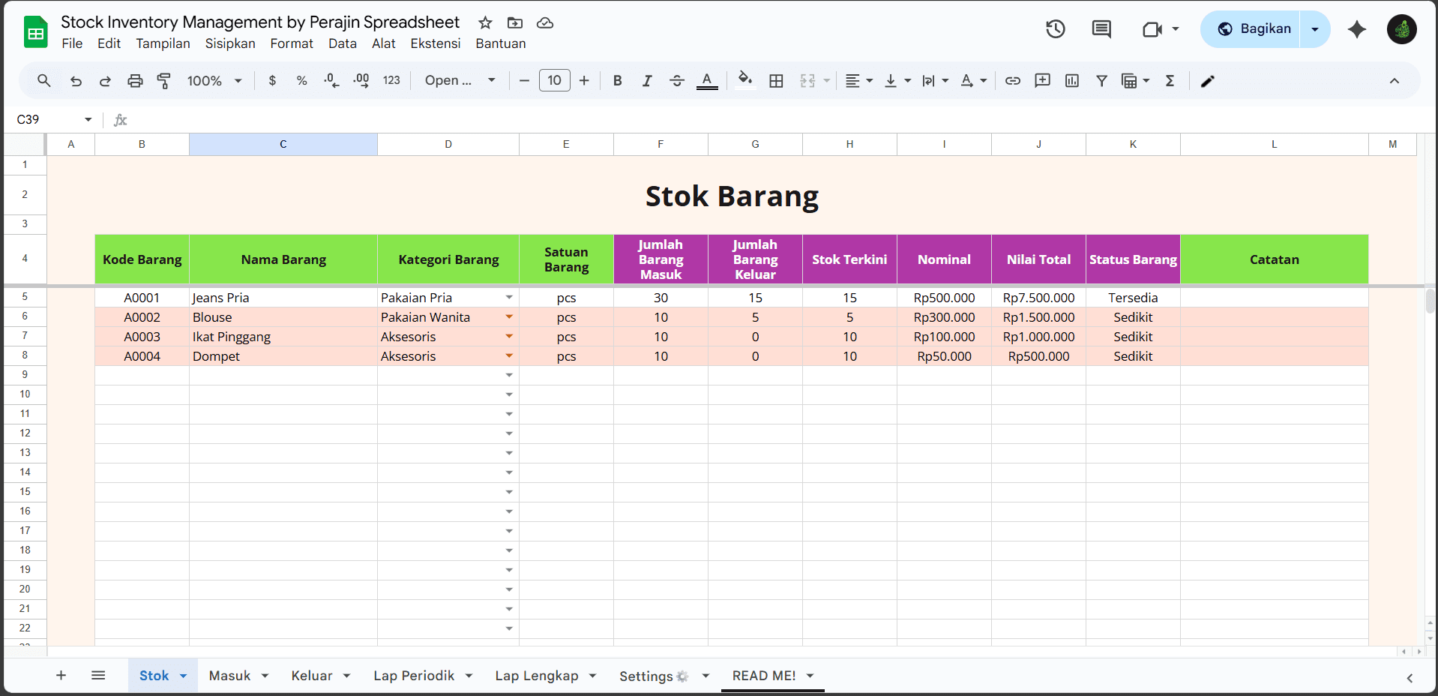Open version history
This screenshot has width=1438, height=696.
[x=1055, y=29]
